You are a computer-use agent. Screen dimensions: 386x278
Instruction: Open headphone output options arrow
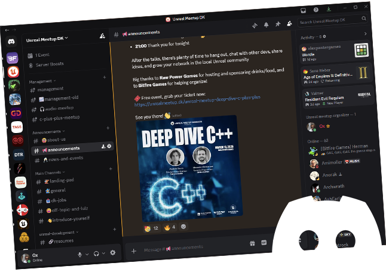103,253
